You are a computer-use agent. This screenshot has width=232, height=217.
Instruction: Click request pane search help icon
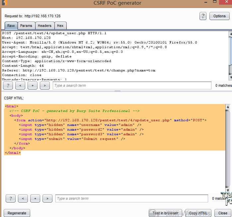[x=8, y=86]
